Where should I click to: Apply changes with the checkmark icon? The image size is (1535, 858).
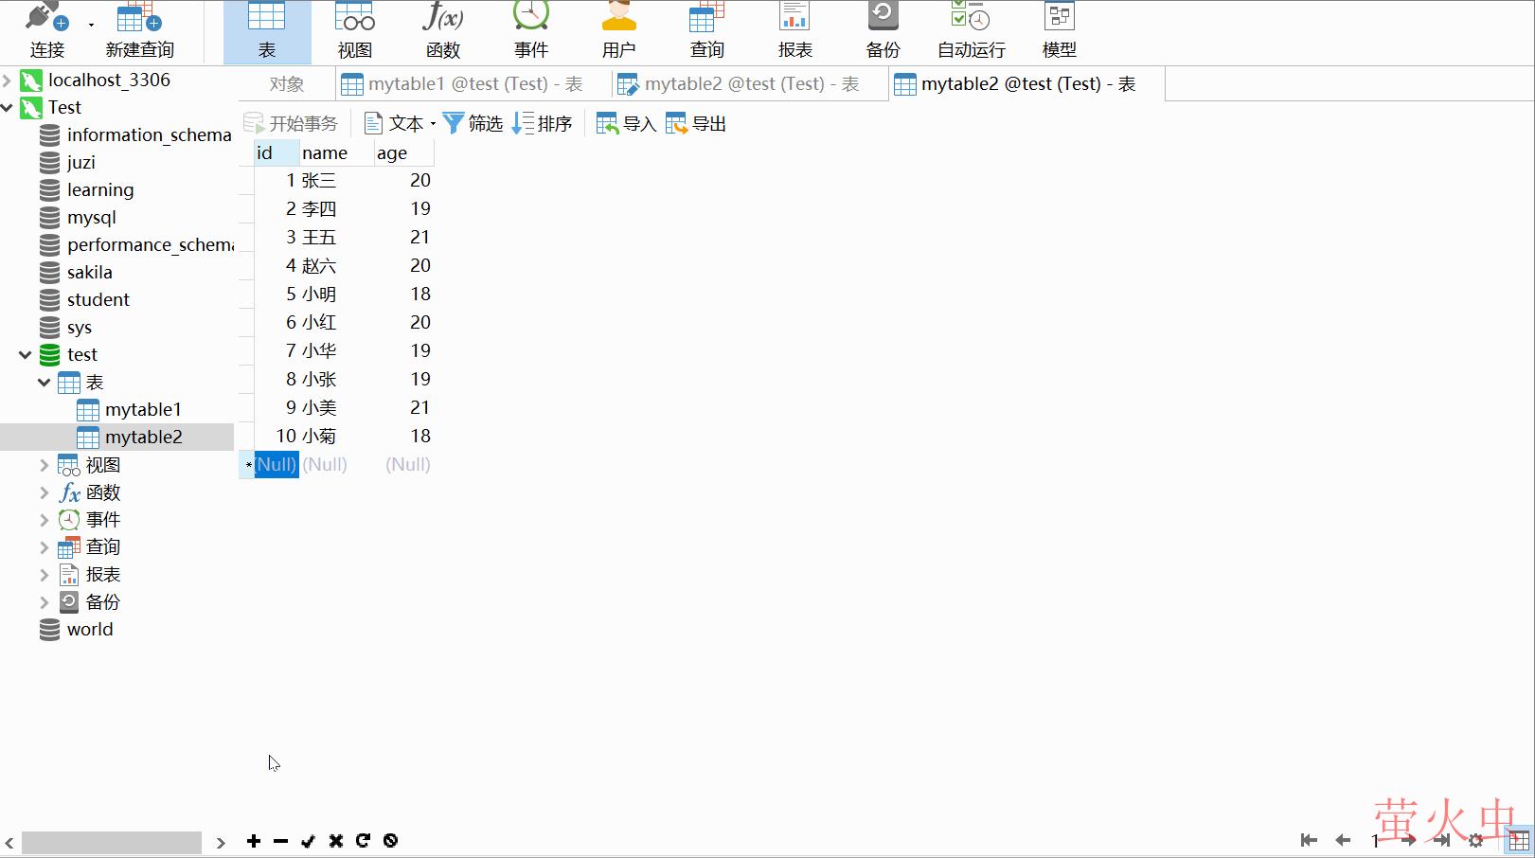(x=308, y=840)
